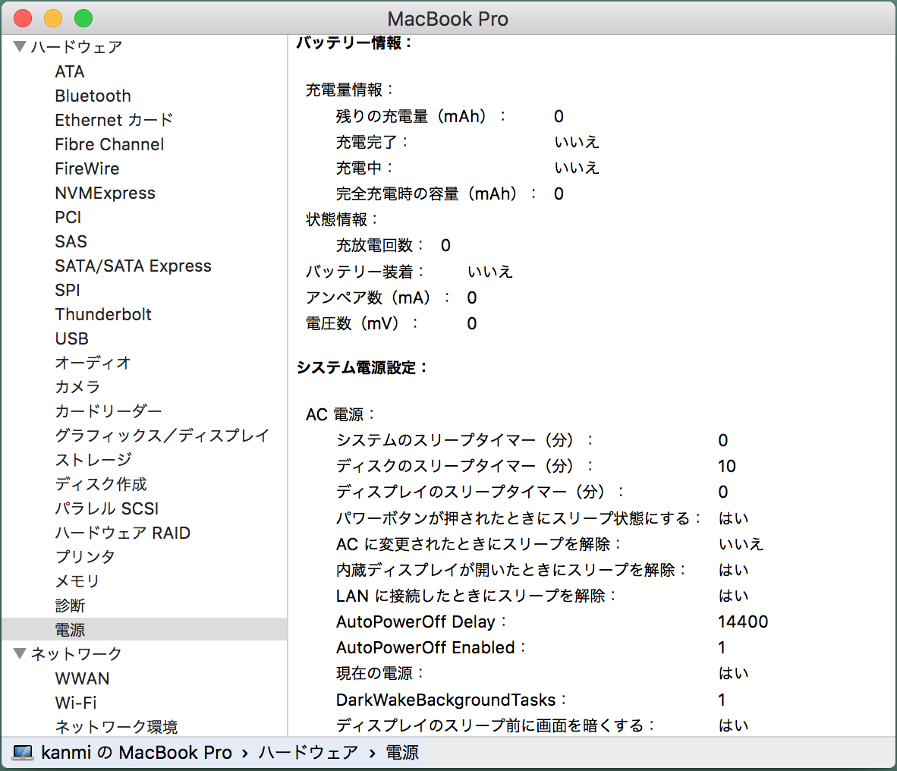
Task: Select Bluetooth in the hardware list
Action: pos(93,96)
